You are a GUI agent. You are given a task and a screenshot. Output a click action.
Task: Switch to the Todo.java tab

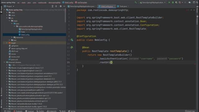click(x=123, y=6)
